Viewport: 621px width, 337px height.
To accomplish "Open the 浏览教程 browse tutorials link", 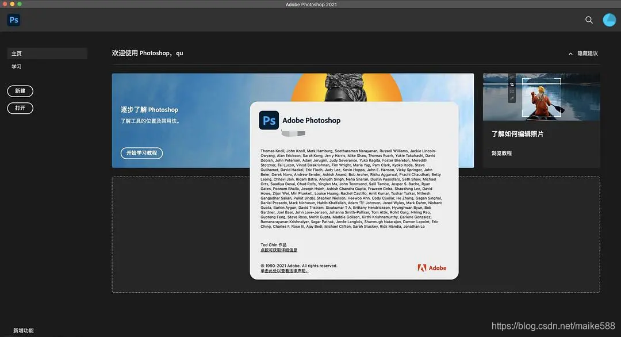I will pyautogui.click(x=501, y=153).
